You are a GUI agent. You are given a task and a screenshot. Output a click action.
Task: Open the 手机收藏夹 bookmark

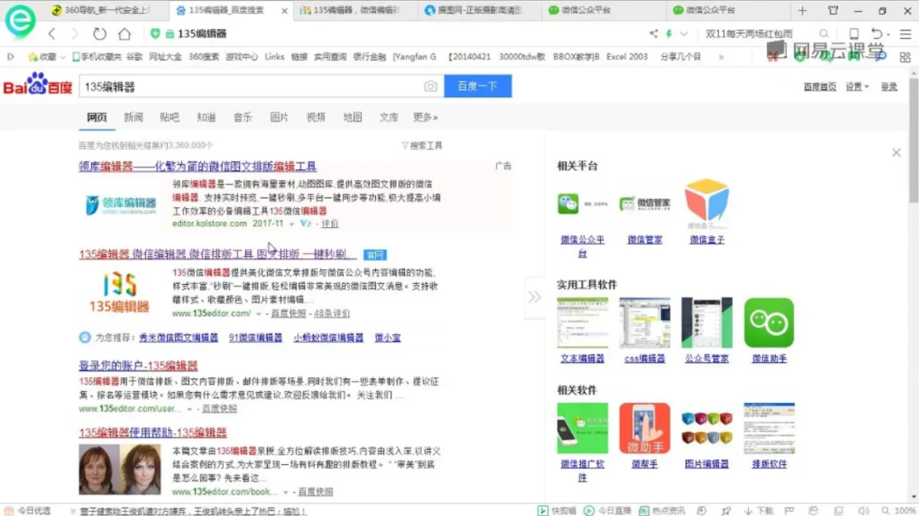pyautogui.click(x=97, y=57)
